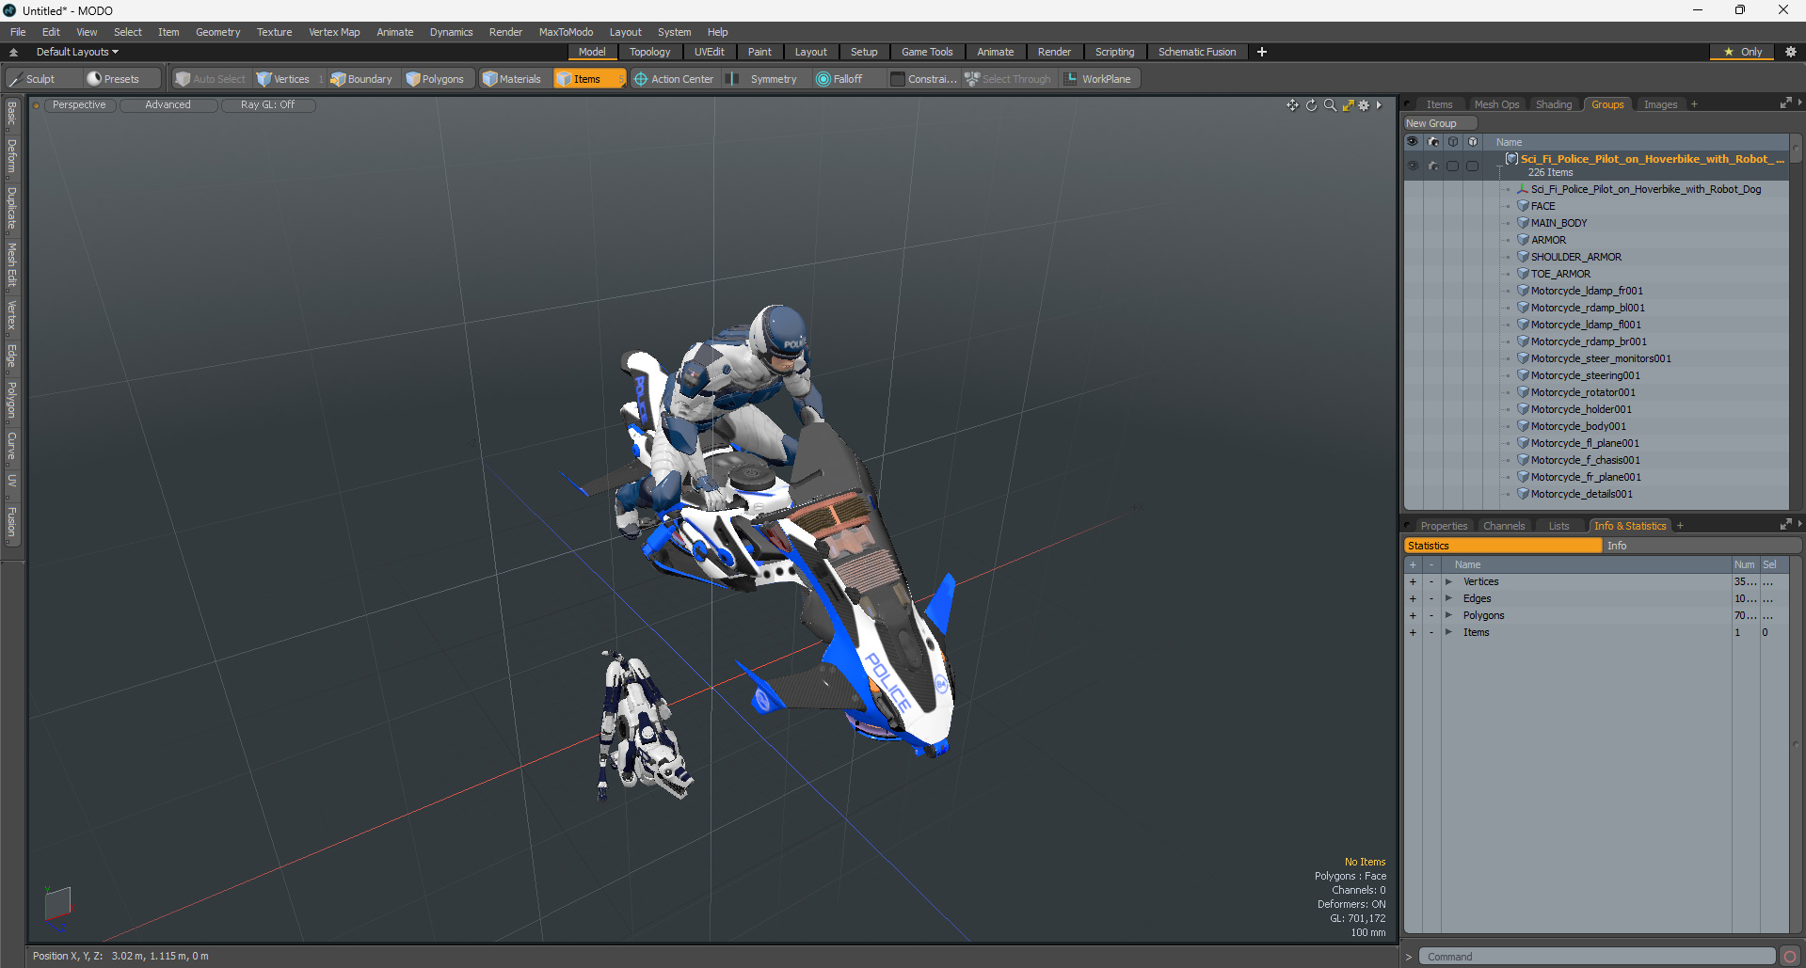The width and height of the screenshot is (1806, 968).
Task: Click the render camera column header icon
Action: 1432,142
